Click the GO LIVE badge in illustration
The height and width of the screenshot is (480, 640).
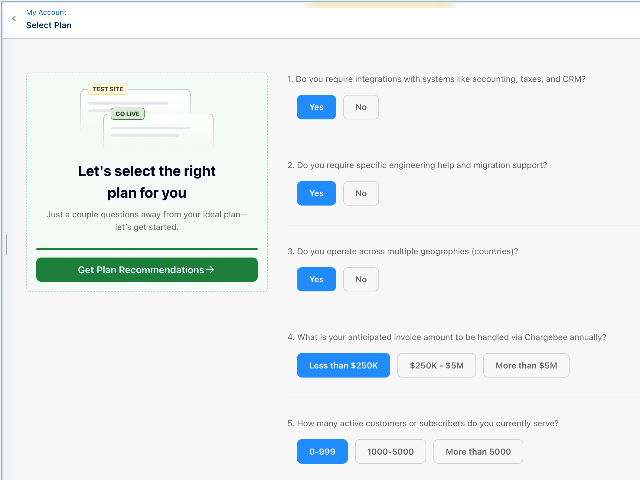pyautogui.click(x=127, y=114)
